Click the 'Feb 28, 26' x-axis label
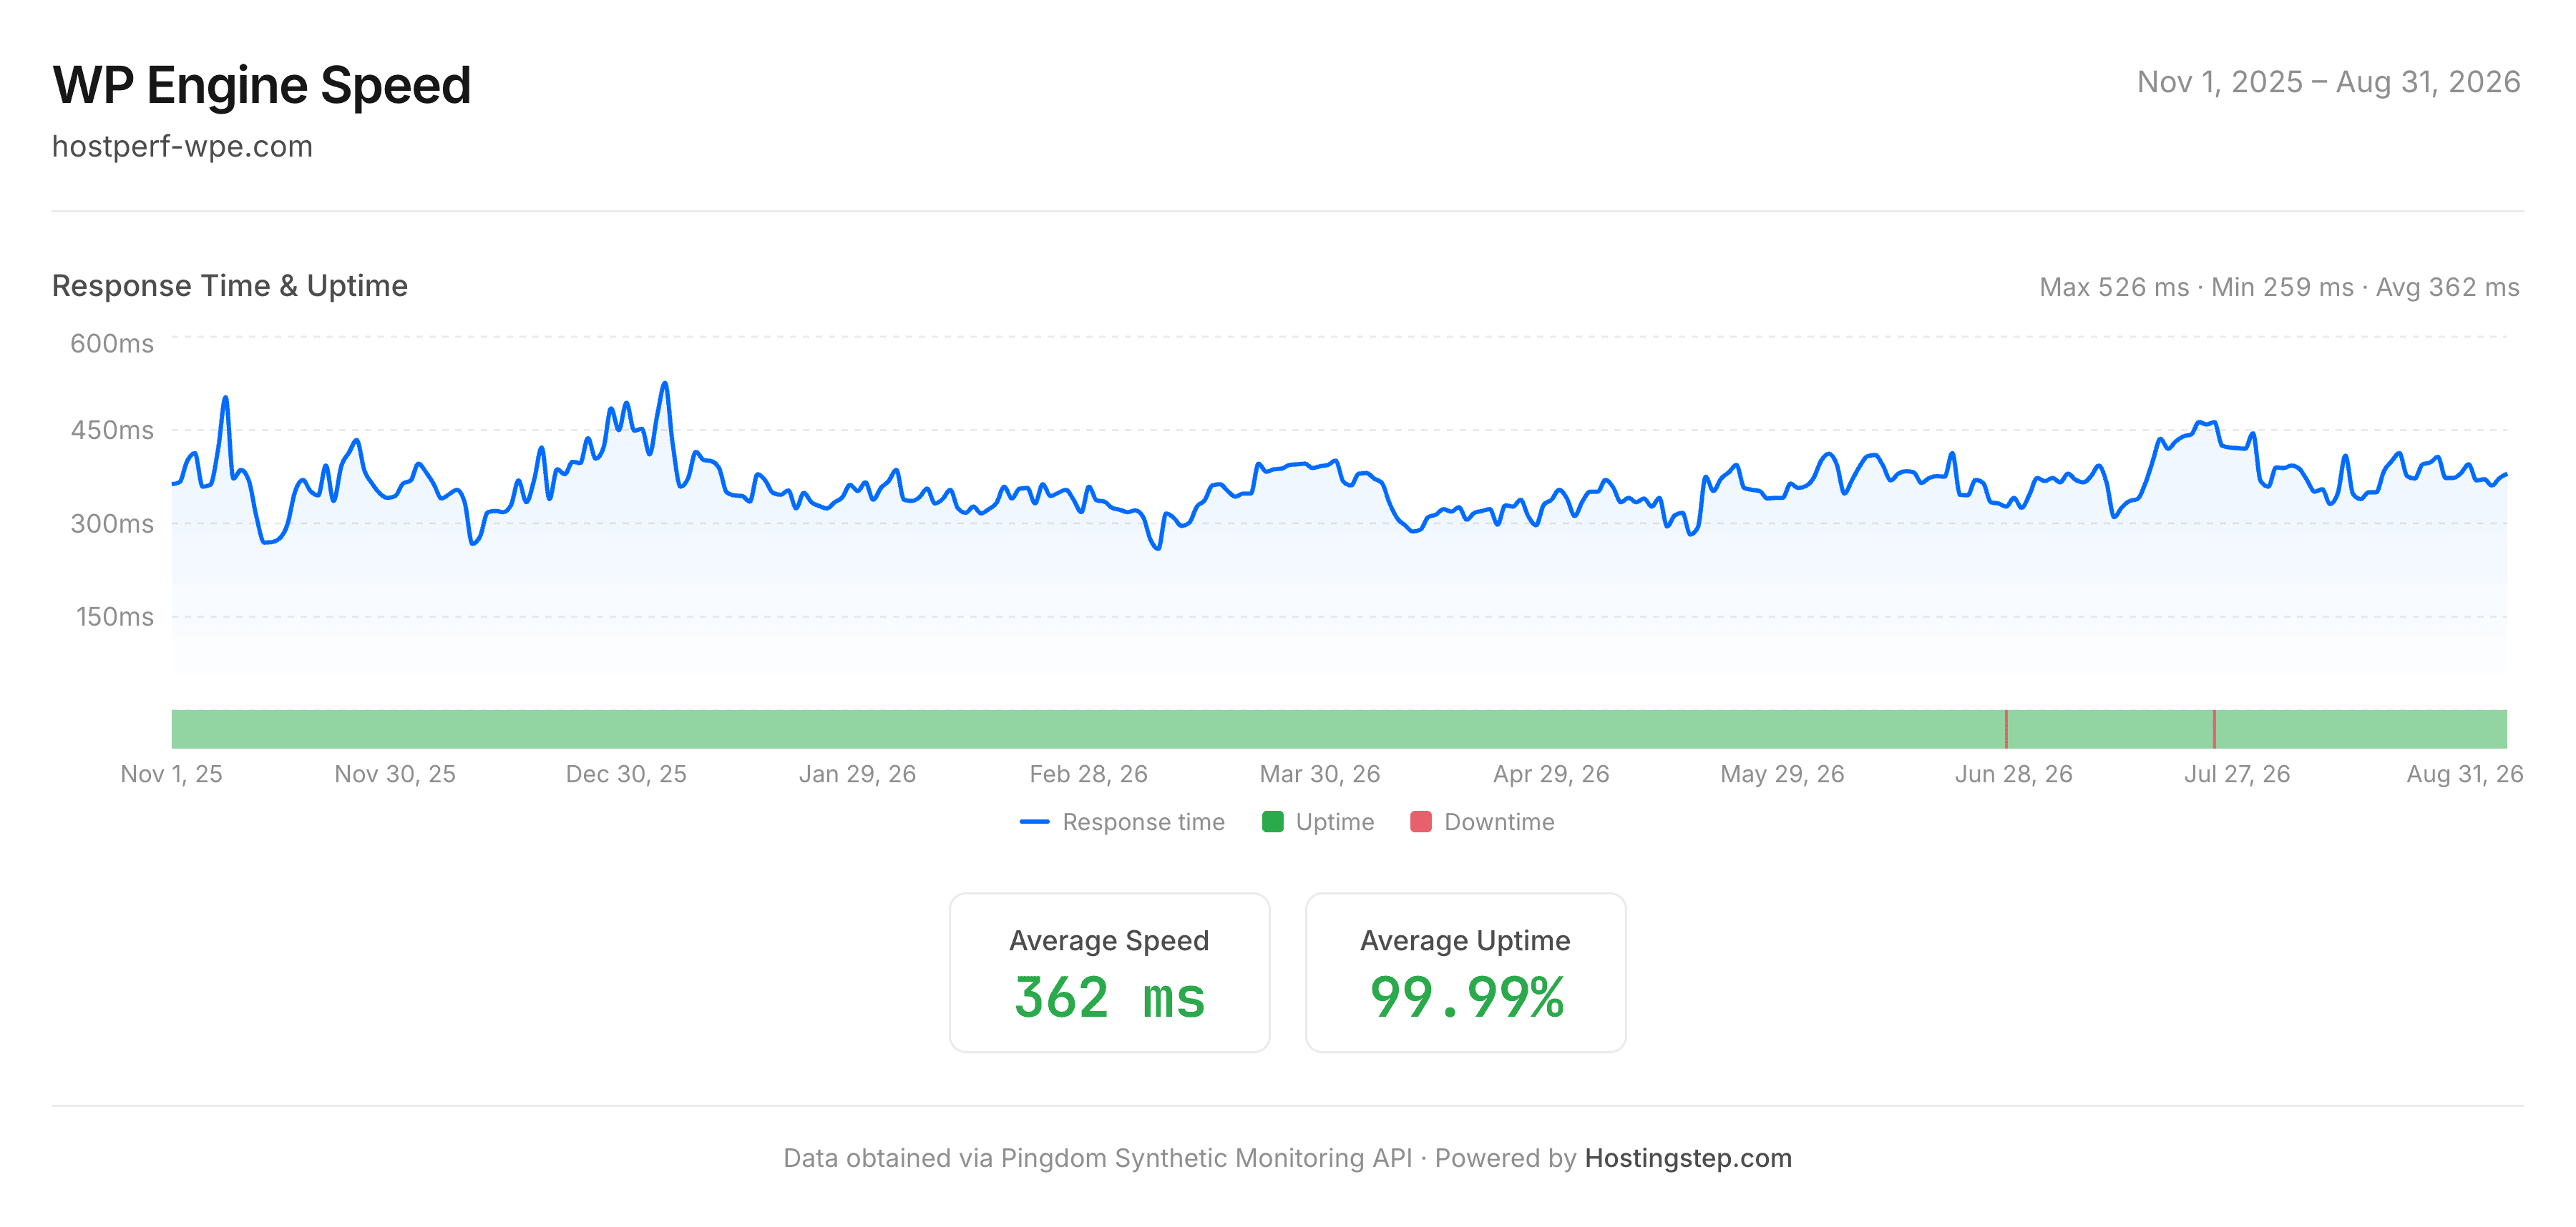Screen dimensions: 2576x1227 tap(1088, 774)
